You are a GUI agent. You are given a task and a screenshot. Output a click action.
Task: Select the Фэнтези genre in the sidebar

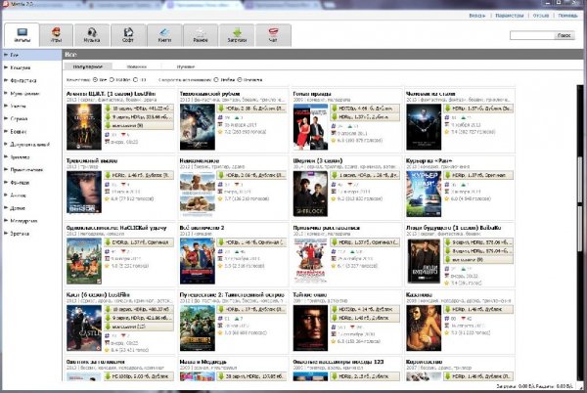(x=20, y=183)
